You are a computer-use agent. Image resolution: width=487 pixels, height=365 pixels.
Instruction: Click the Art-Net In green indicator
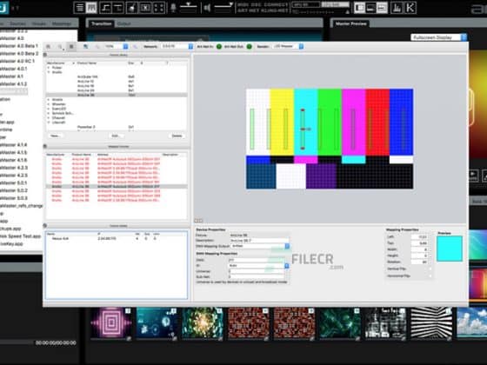(219, 47)
